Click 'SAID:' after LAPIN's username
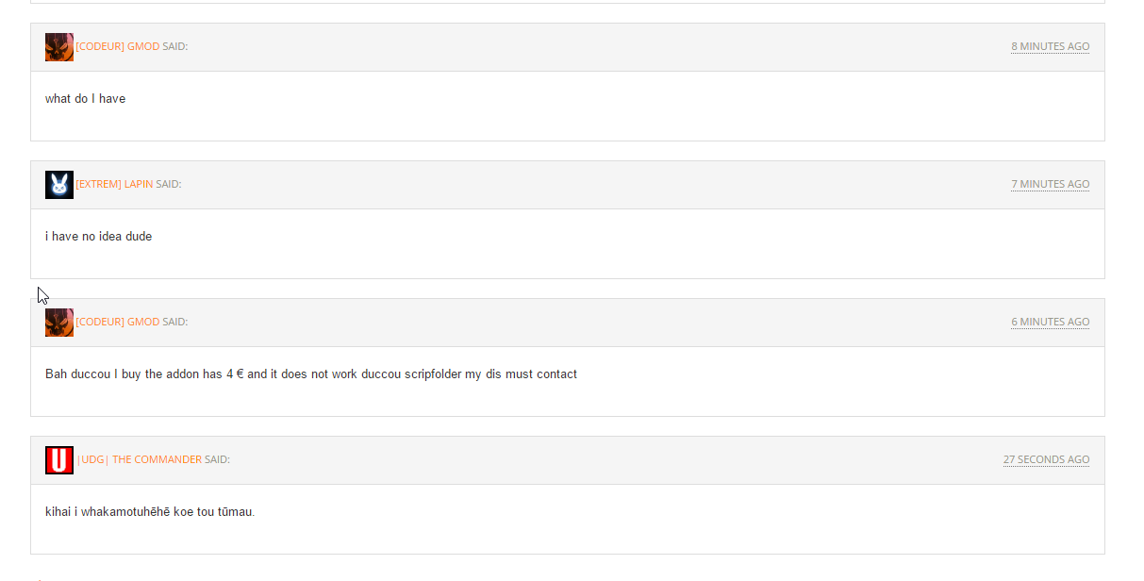Screen dimensions: 1144x581 click(169, 184)
